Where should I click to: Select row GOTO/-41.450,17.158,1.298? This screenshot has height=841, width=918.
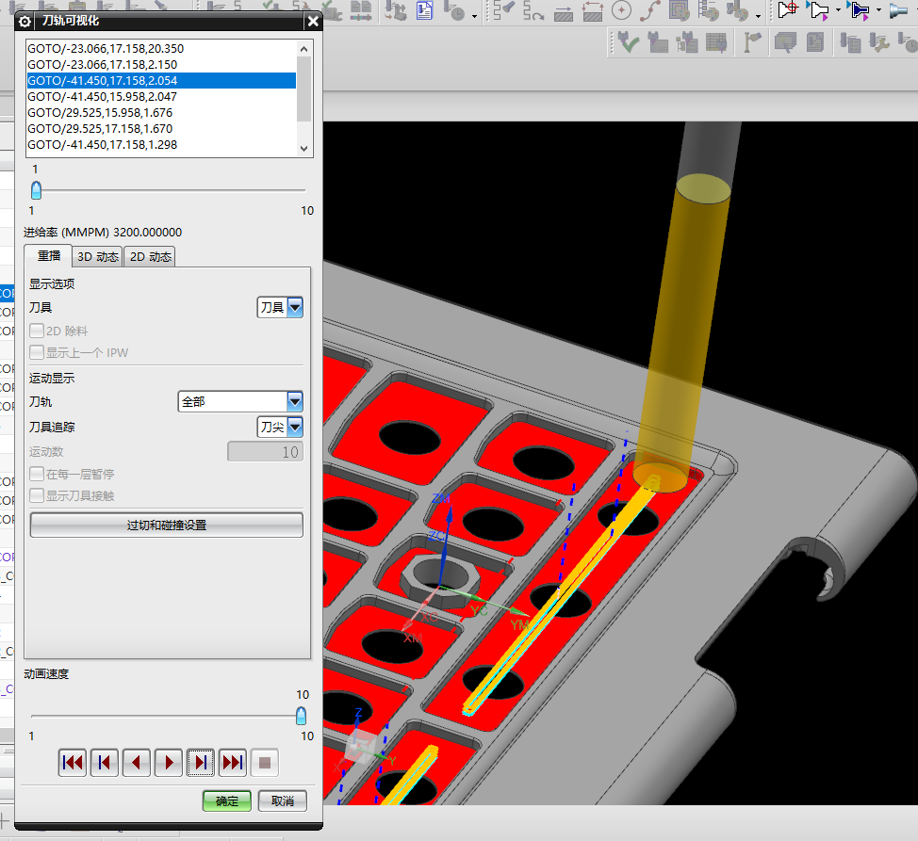[x=161, y=144]
